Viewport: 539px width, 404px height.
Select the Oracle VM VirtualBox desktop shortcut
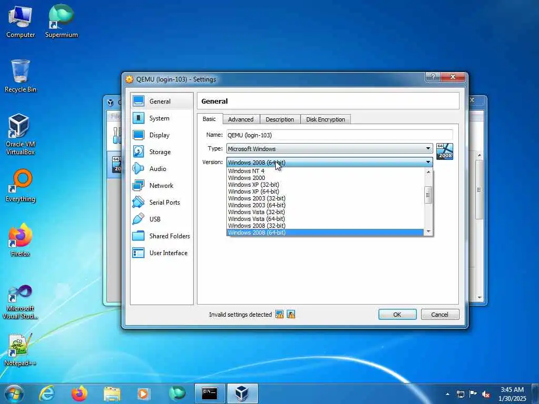pyautogui.click(x=21, y=134)
